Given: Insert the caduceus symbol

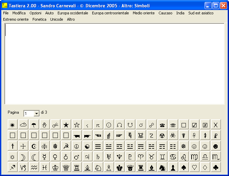Looking at the screenshot, I should 184,135.
